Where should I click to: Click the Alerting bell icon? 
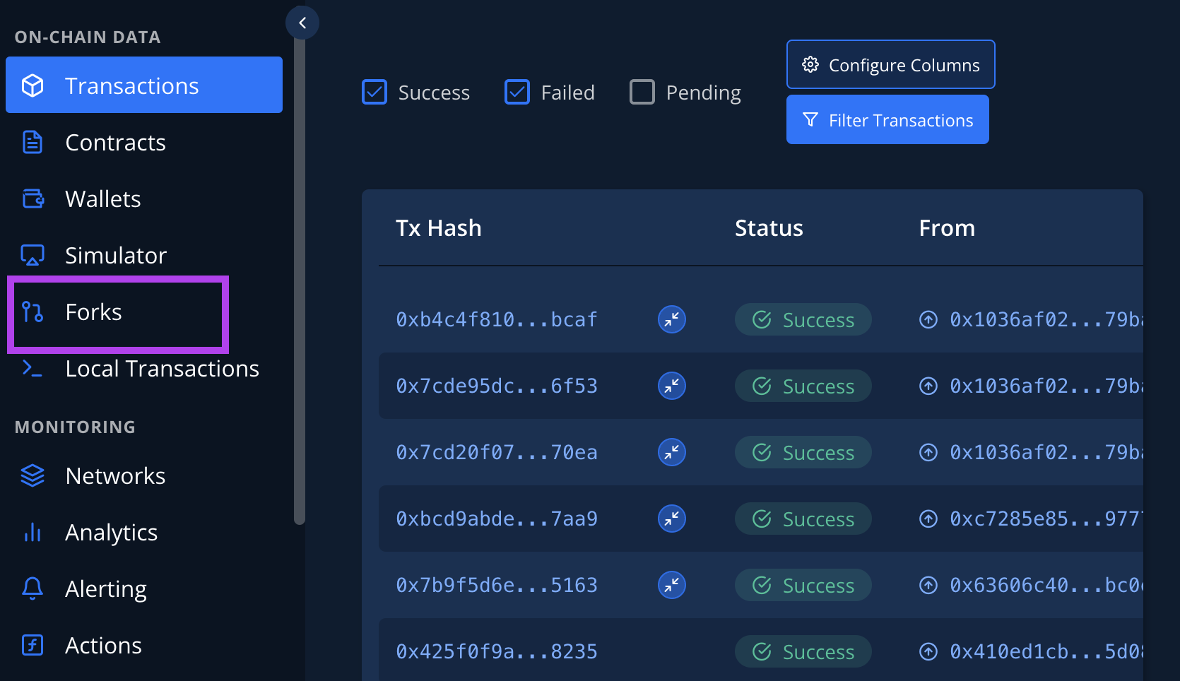[x=33, y=588]
